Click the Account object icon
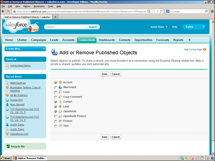Viewport: 215px width, 161px height. 60,82
